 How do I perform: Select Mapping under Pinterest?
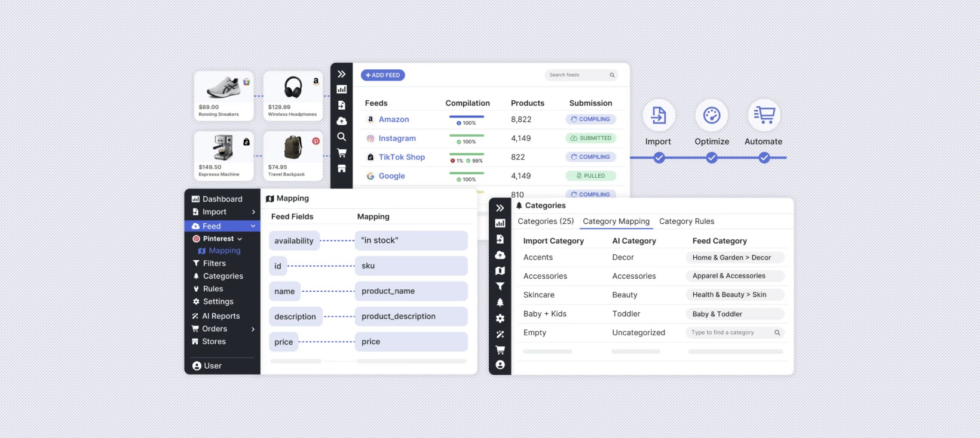click(x=219, y=251)
